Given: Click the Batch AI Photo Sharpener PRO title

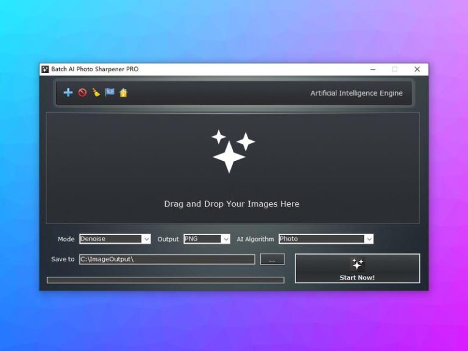Looking at the screenshot, I should (94, 69).
